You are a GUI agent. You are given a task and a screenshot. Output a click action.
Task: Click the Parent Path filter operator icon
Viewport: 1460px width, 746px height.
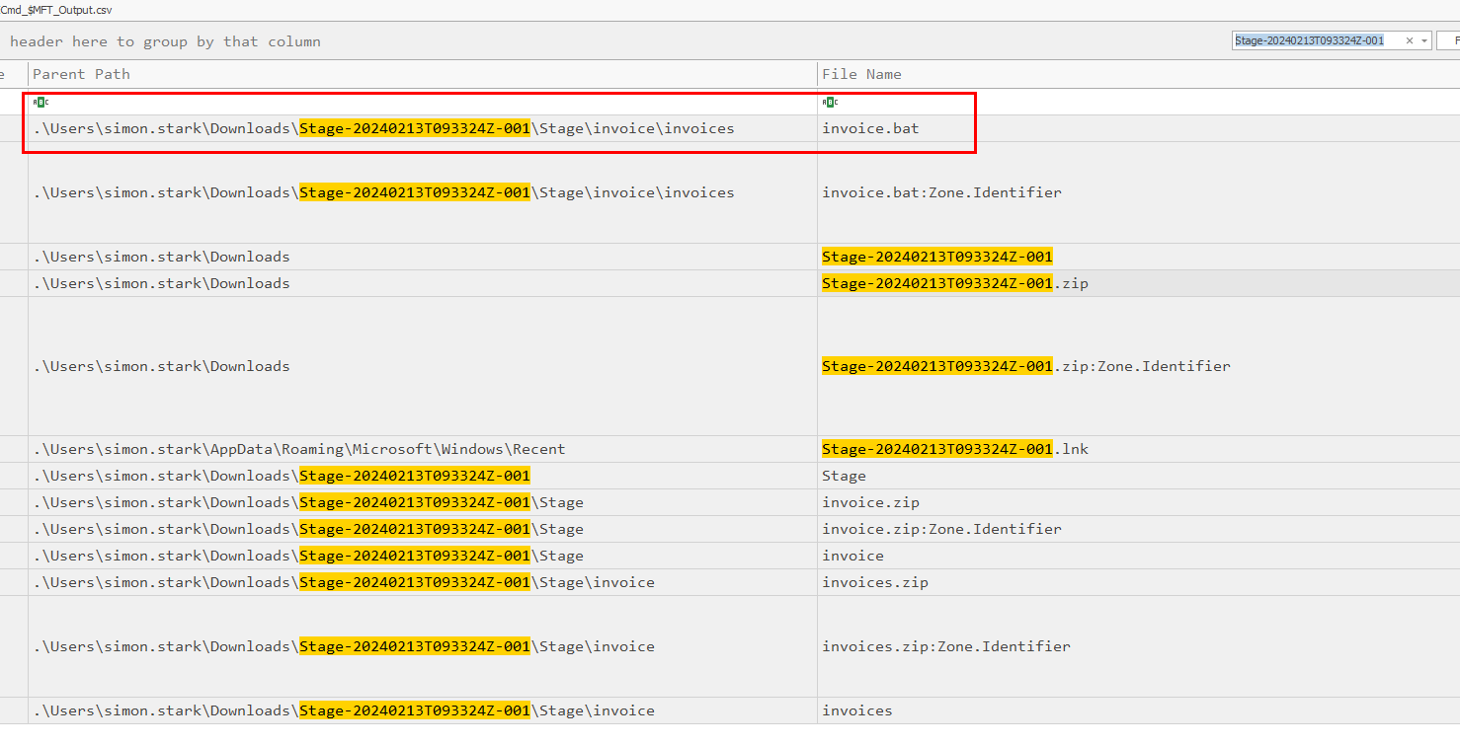point(40,102)
